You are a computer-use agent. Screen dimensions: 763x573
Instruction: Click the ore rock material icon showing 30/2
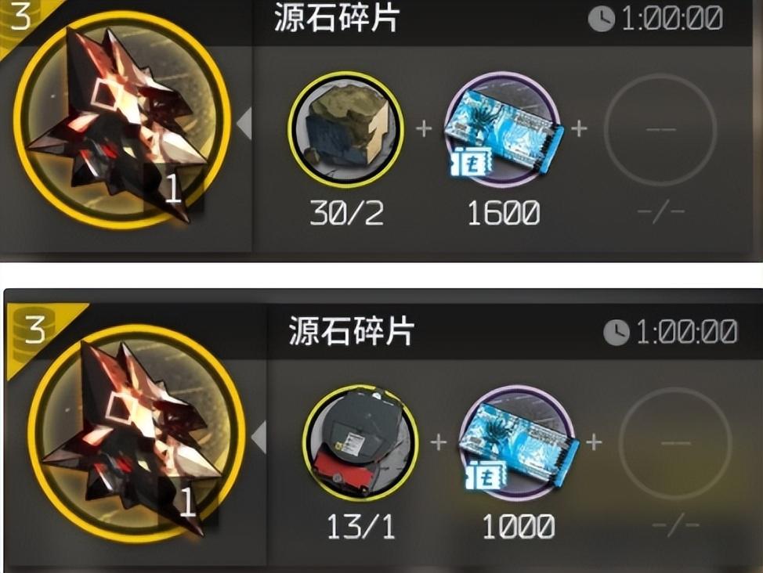pos(346,129)
